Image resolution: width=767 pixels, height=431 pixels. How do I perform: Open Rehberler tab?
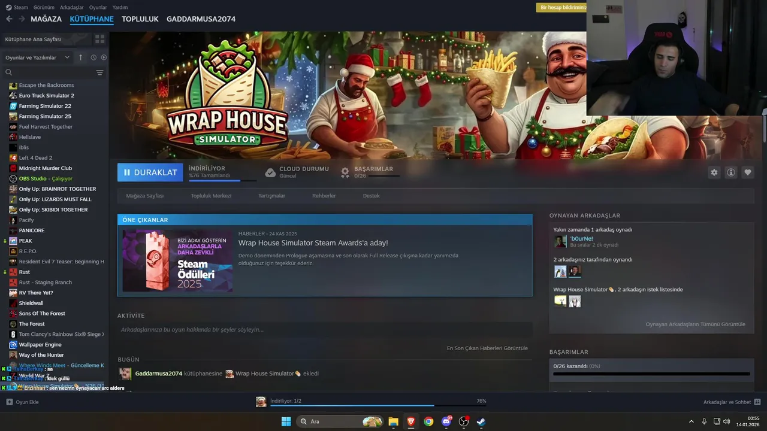click(x=324, y=196)
